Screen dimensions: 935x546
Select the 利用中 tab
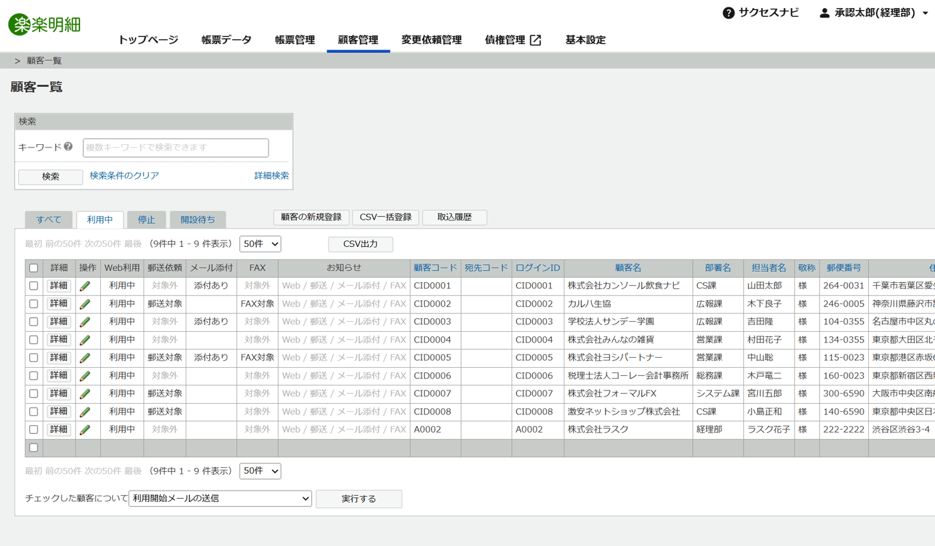100,220
